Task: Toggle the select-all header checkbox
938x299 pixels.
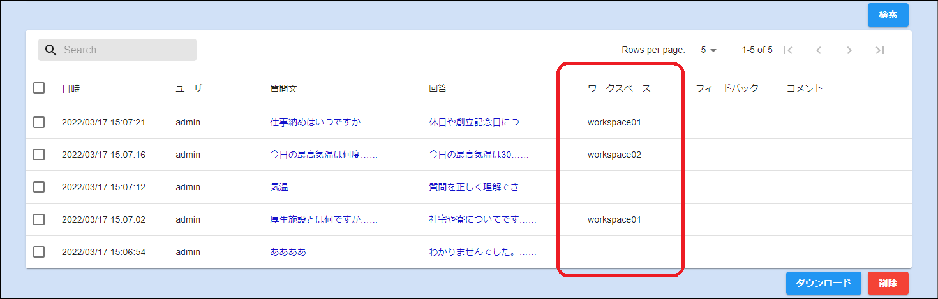Action: [x=39, y=88]
